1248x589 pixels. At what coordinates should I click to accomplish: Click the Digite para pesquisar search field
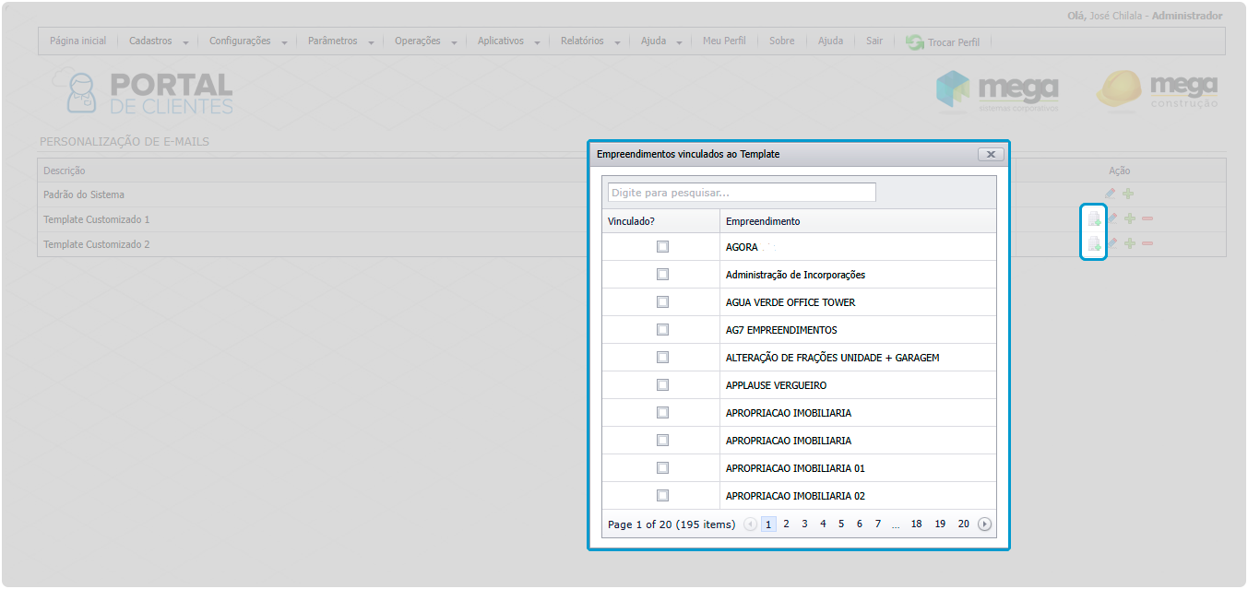tap(742, 193)
